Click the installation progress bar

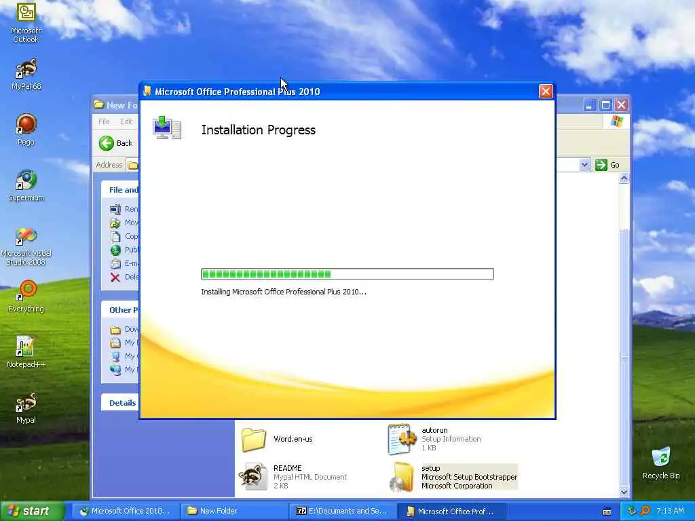point(347,274)
